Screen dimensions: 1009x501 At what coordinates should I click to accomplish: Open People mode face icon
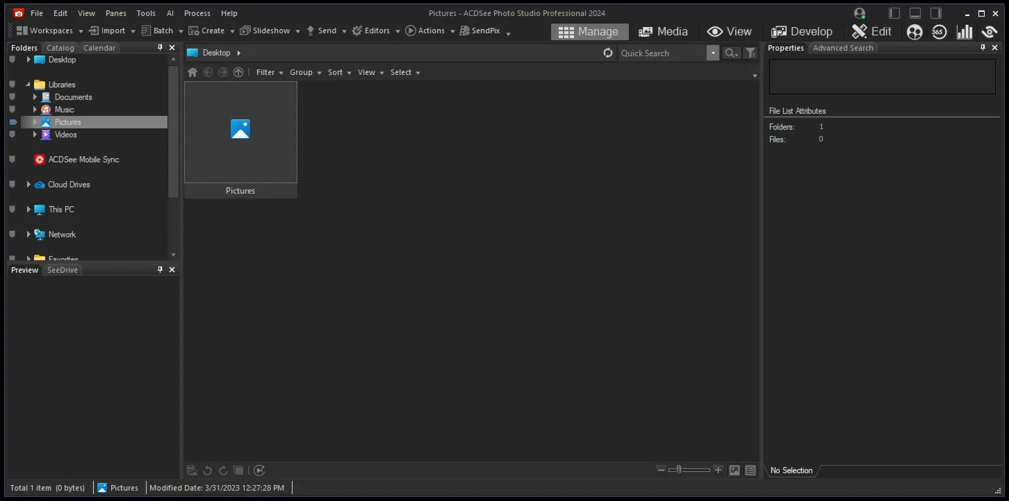coord(914,32)
